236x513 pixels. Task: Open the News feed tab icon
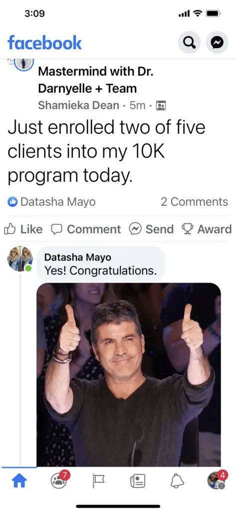138,481
